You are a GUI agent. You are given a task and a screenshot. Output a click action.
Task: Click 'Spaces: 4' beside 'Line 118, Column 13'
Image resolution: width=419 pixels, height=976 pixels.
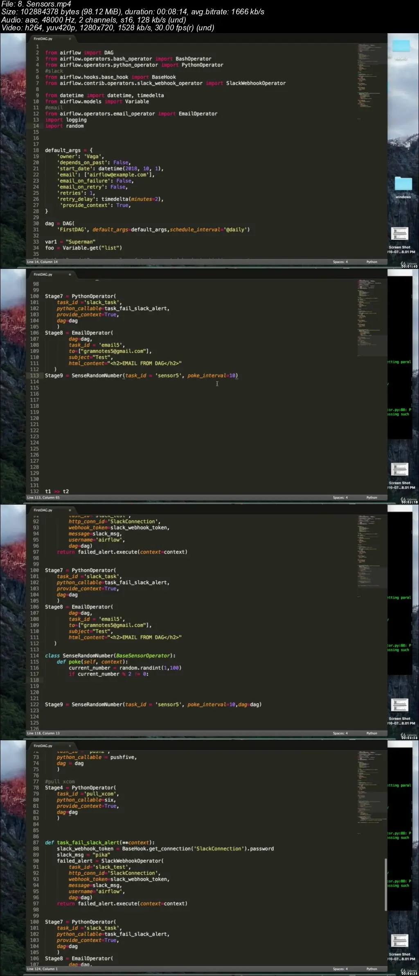coord(340,733)
